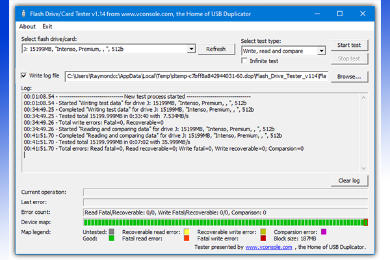The width and height of the screenshot is (390, 260).
Task: Open the About menu
Action: (28, 27)
